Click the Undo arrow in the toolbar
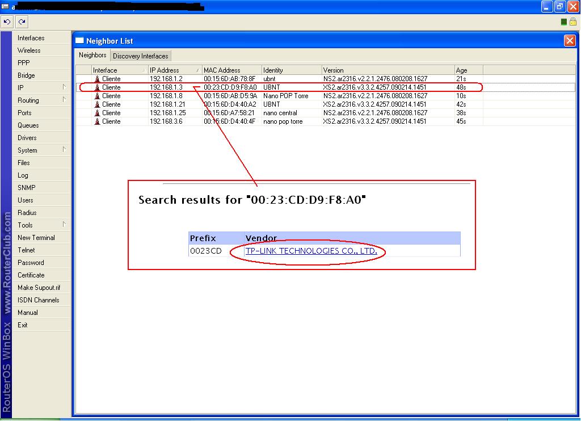The image size is (581, 421). click(x=7, y=22)
